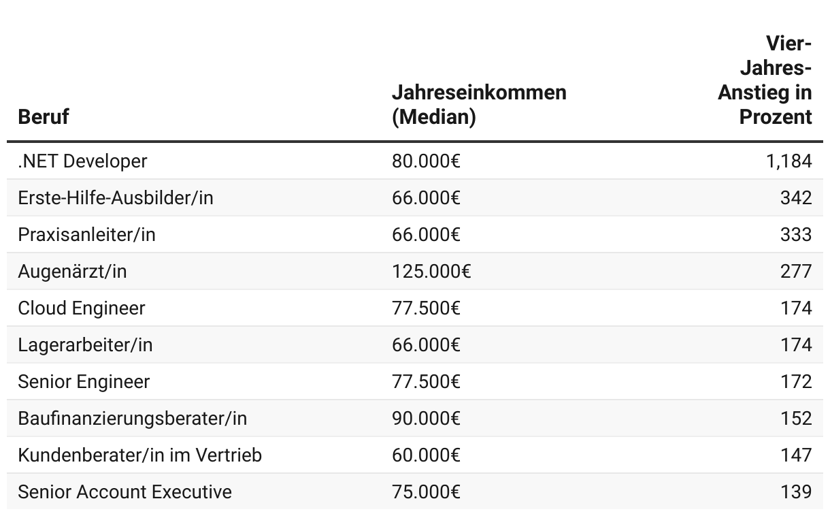
Task: Click the Senior Engineer job cell
Action: tap(84, 381)
